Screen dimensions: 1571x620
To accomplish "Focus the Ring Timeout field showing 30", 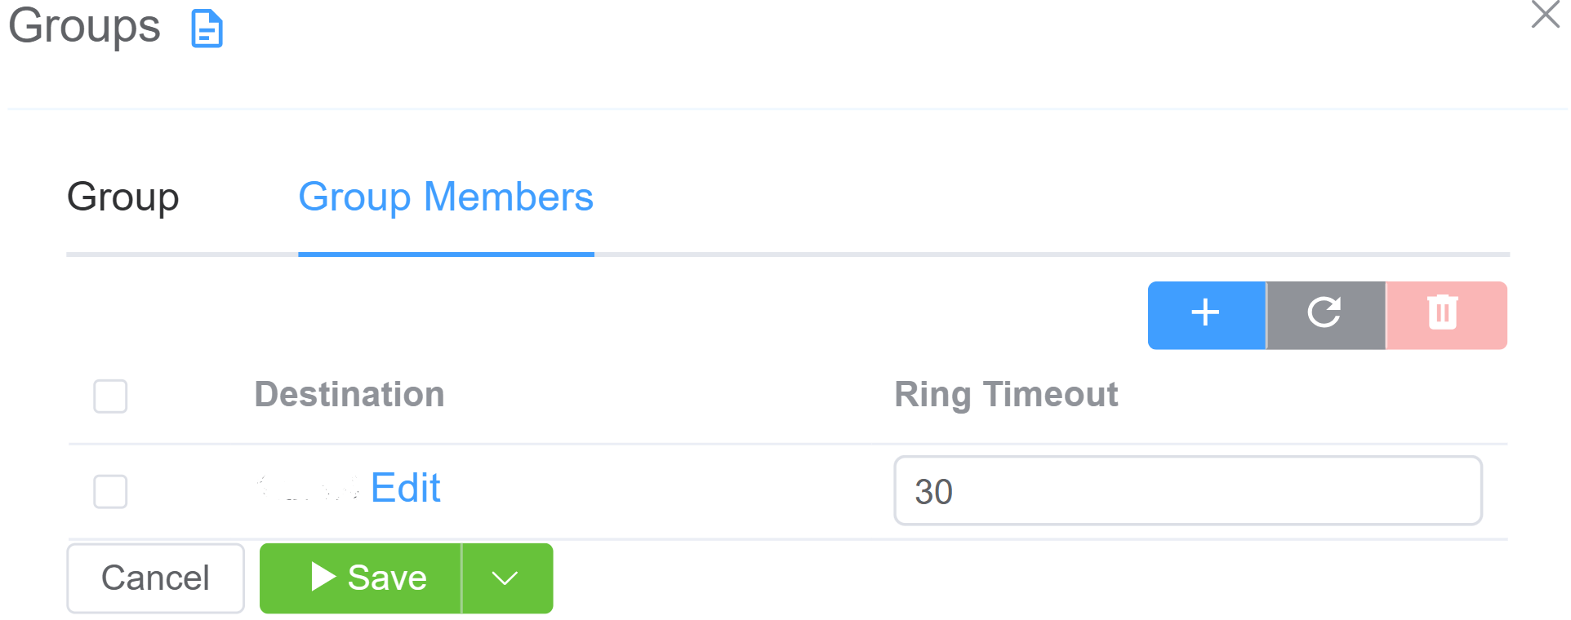I will [x=1187, y=491].
